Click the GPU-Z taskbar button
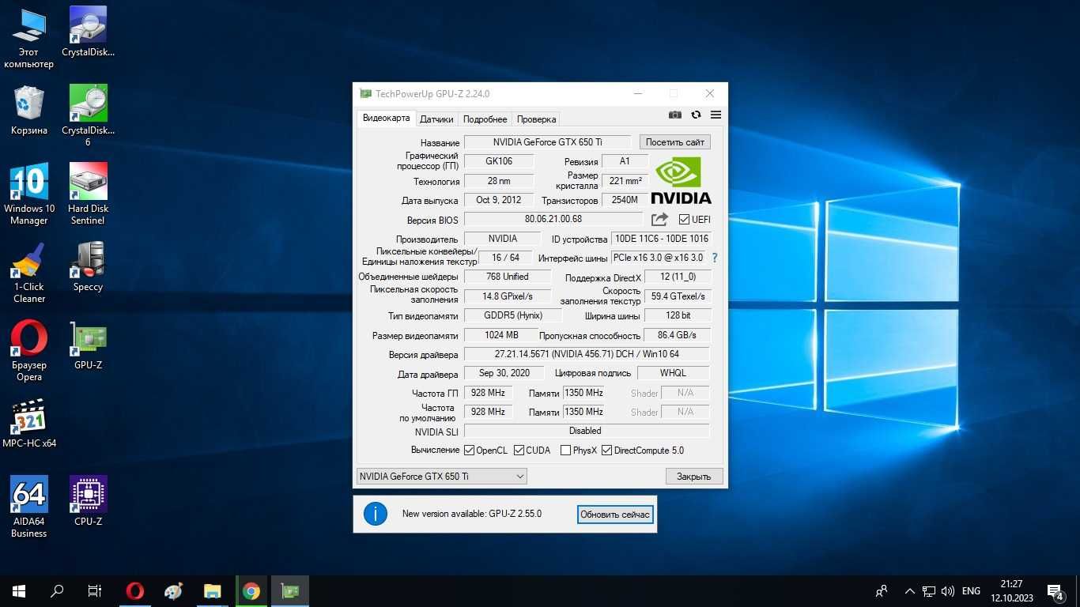Image resolution: width=1080 pixels, height=607 pixels. (289, 590)
